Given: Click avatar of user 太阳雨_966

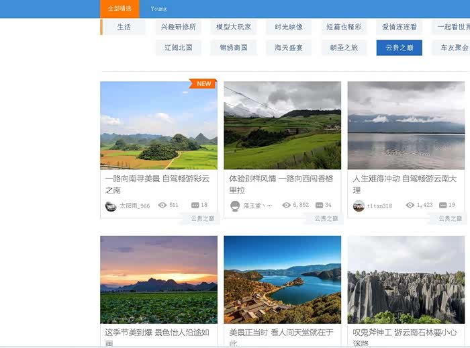Looking at the screenshot, I should [111, 206].
